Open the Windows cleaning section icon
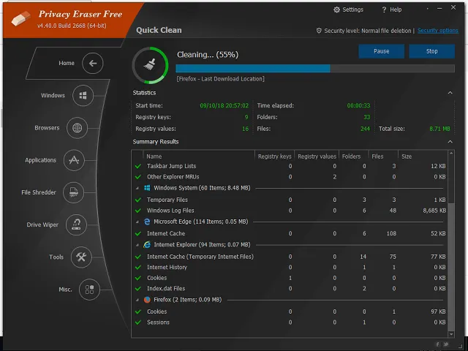The height and width of the screenshot is (351, 468). (83, 96)
